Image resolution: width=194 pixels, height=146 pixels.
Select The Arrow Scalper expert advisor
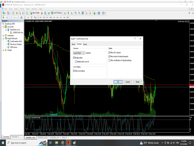16,44
